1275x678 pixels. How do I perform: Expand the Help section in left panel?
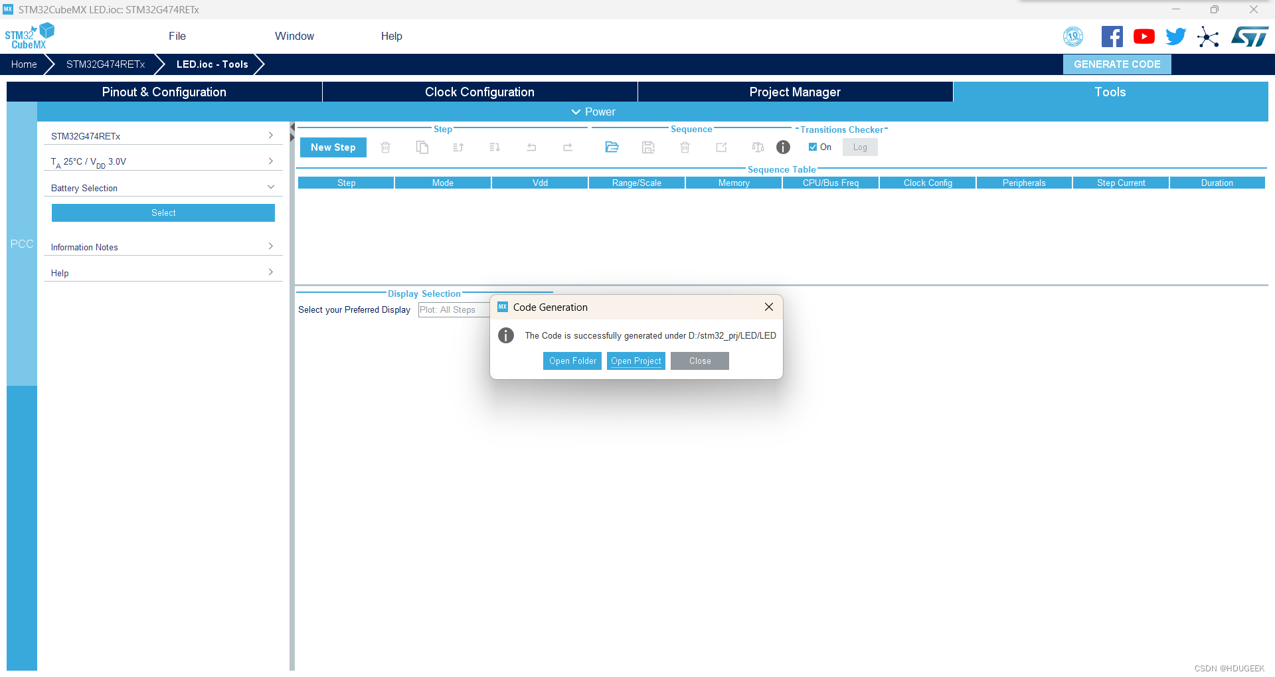click(x=163, y=272)
